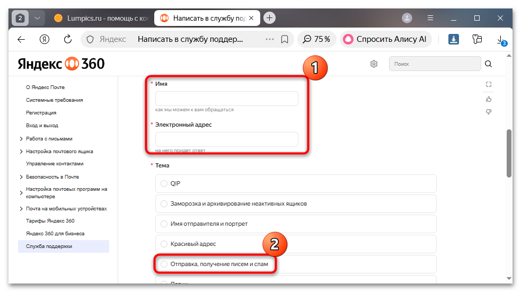This screenshot has width=521, height=292.
Task: Switch to the Lumpics.ru tab
Action: coord(101,18)
